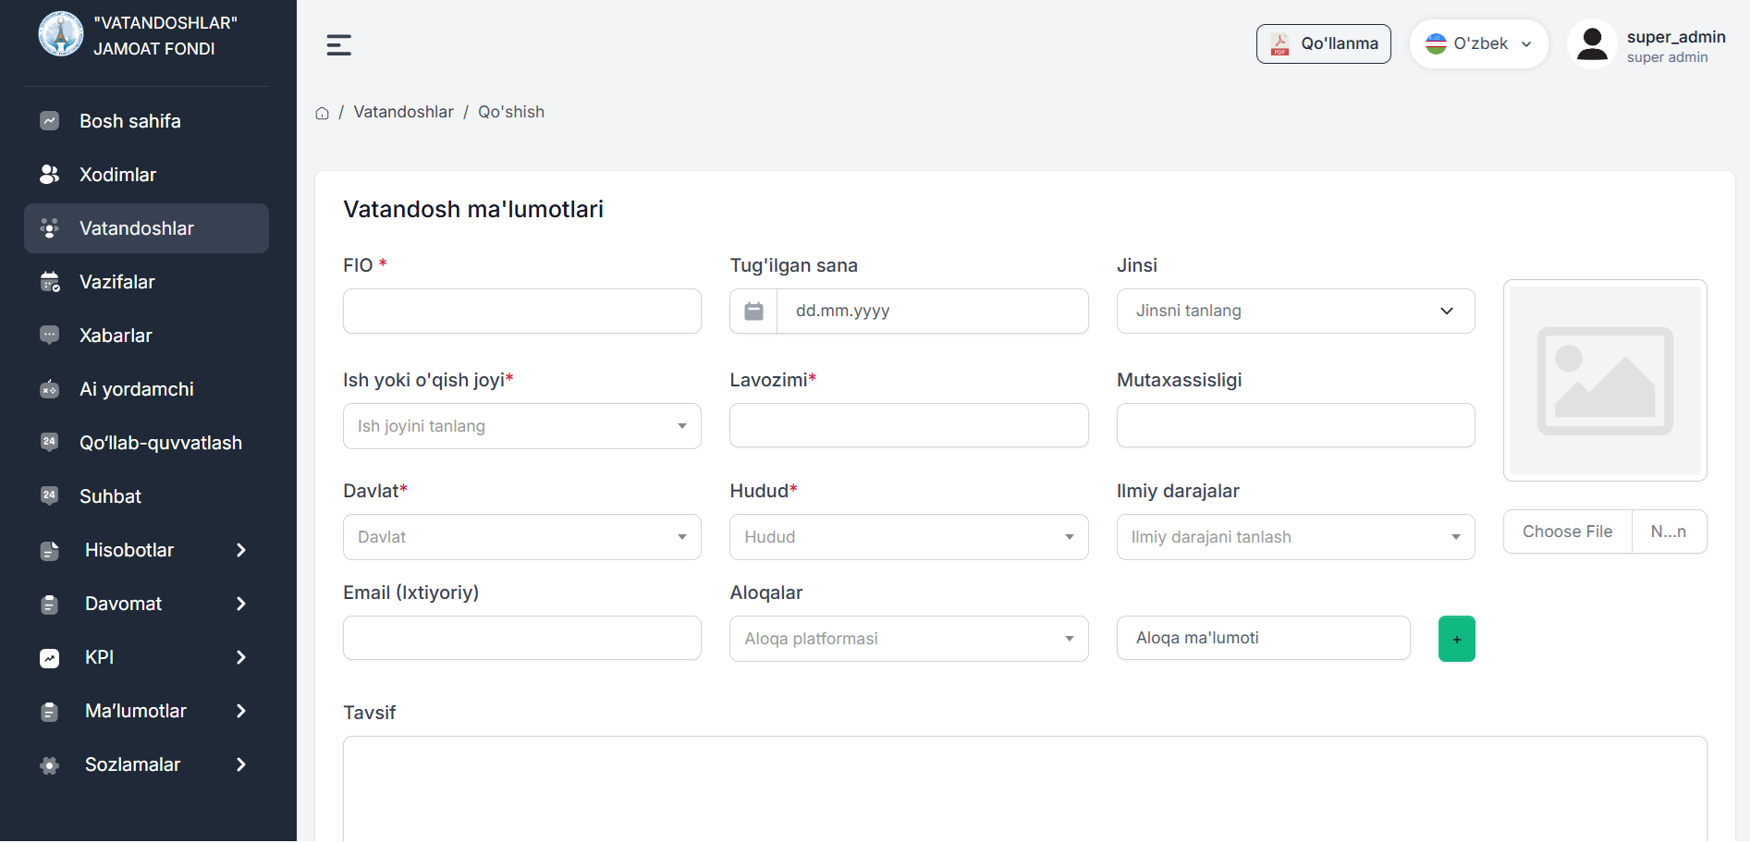1750x843 pixels.
Task: Click into the FIO input field
Action: [521, 312]
